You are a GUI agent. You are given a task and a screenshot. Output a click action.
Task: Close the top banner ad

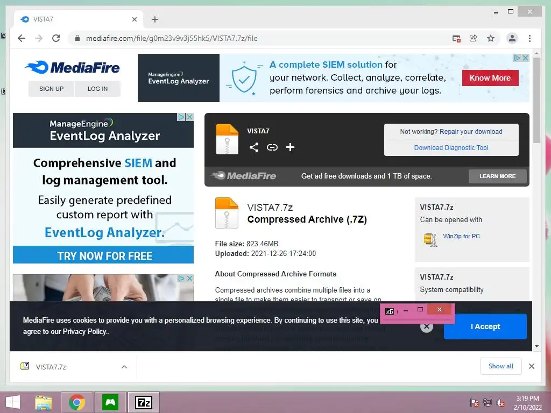[x=525, y=58]
